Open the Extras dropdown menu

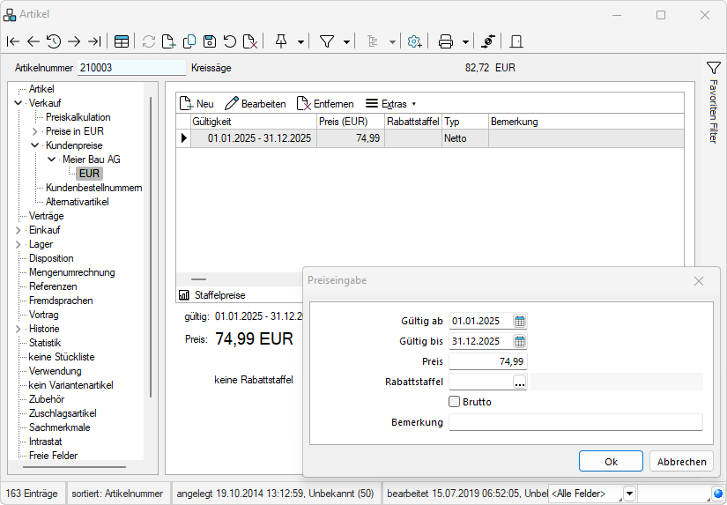coord(390,104)
